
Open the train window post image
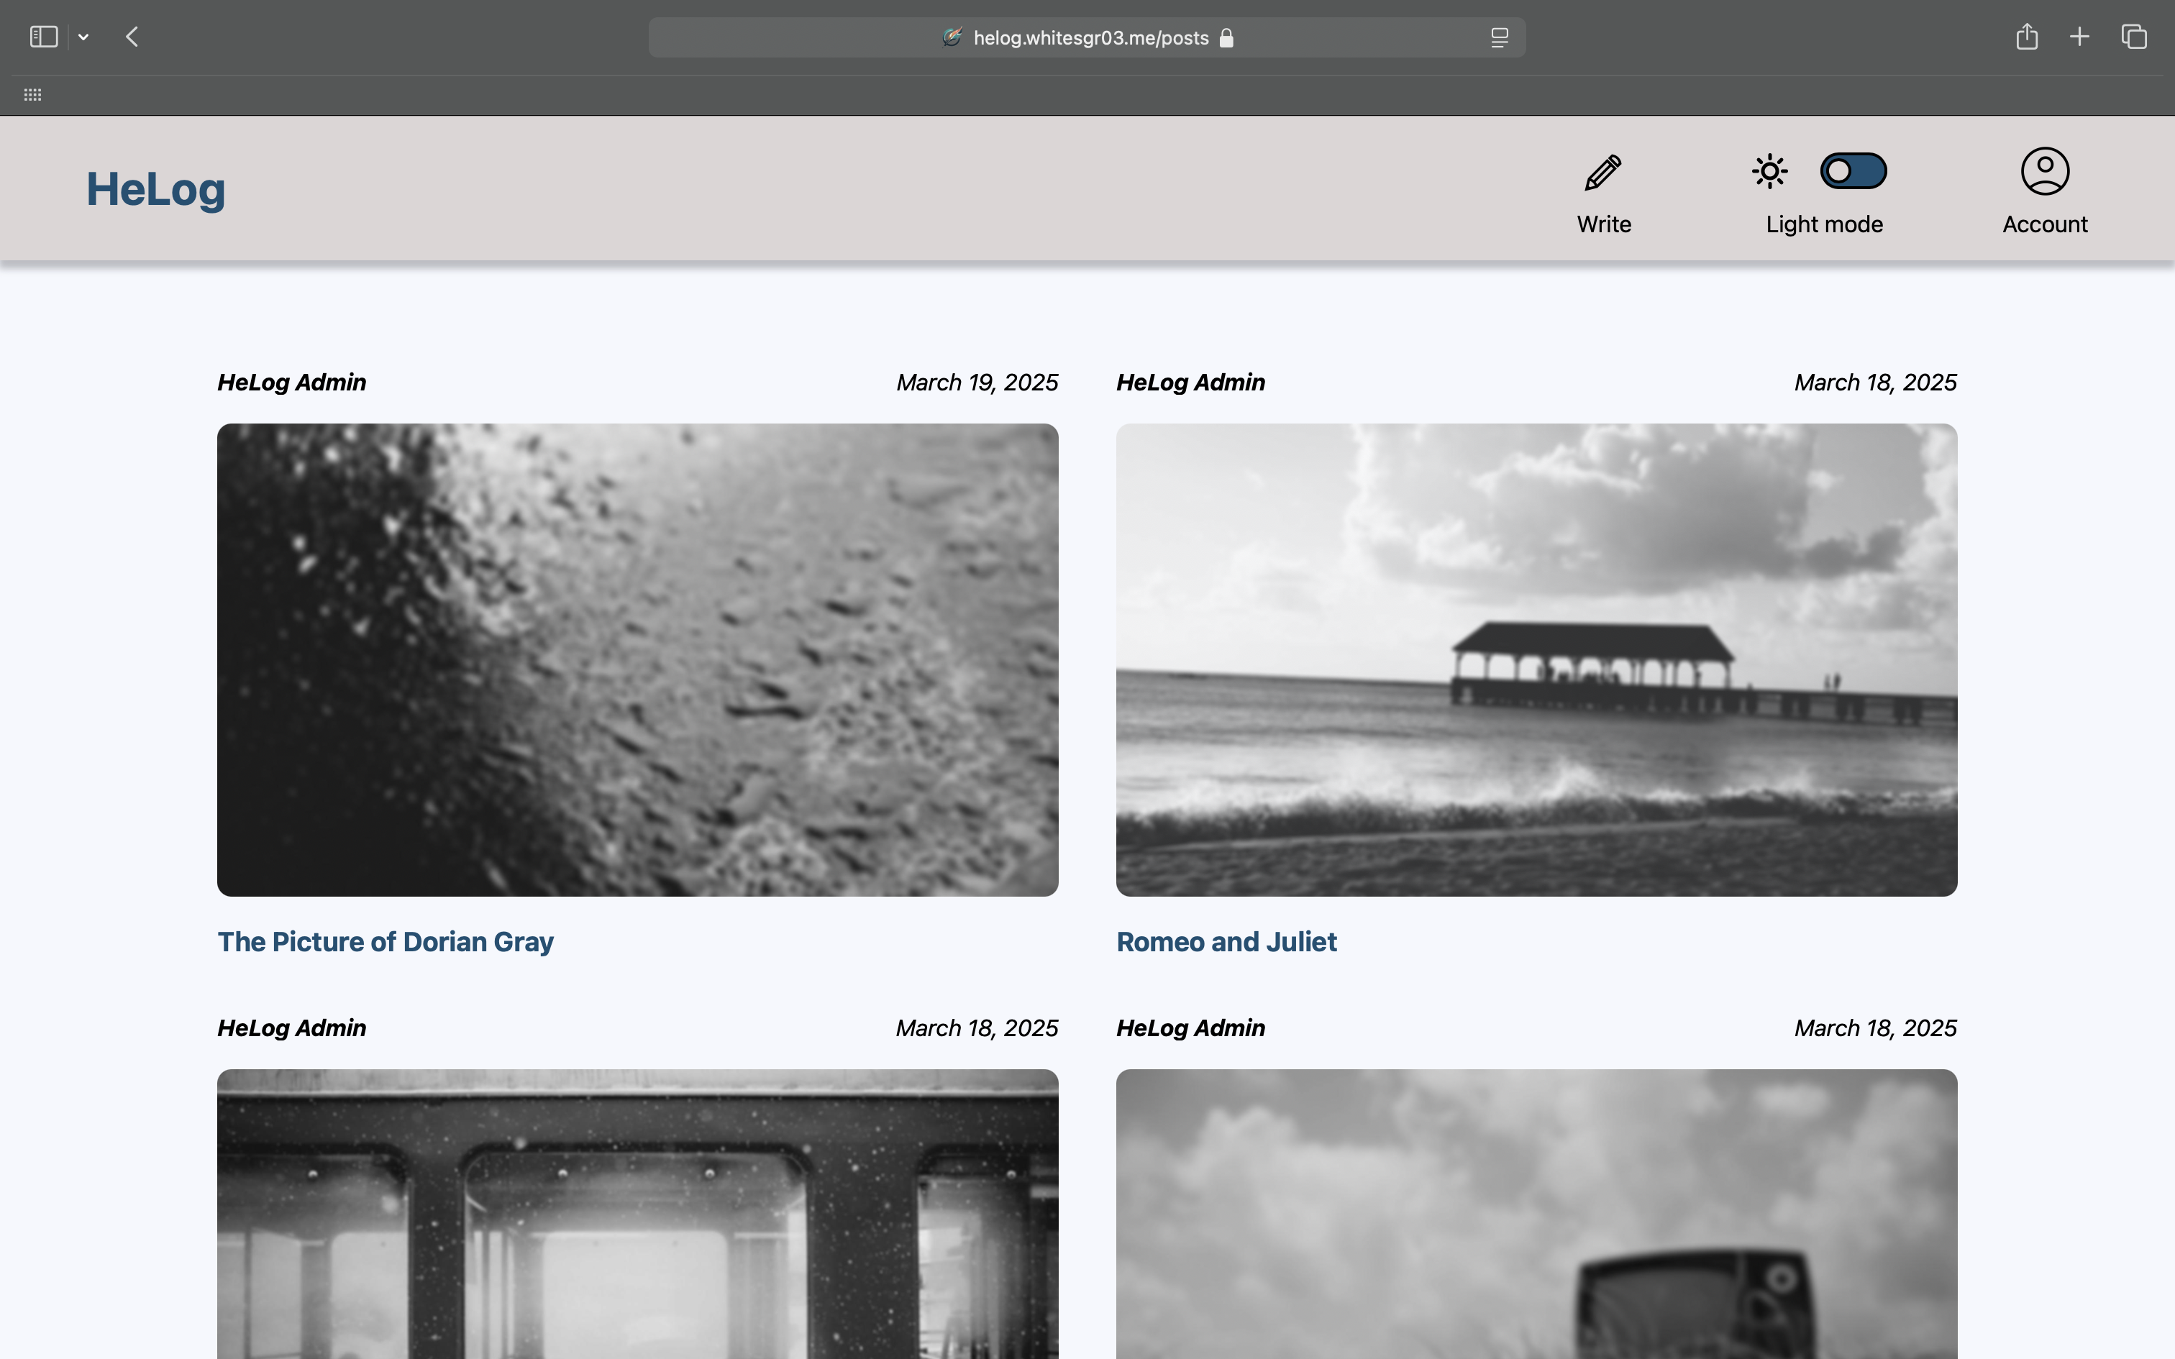(x=637, y=1214)
